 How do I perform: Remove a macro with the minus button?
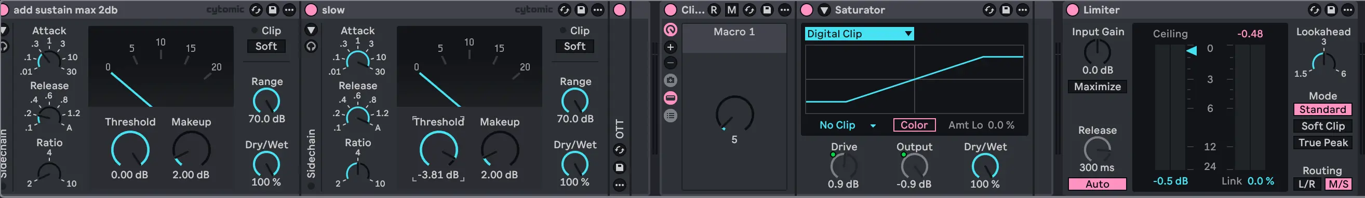tap(671, 63)
